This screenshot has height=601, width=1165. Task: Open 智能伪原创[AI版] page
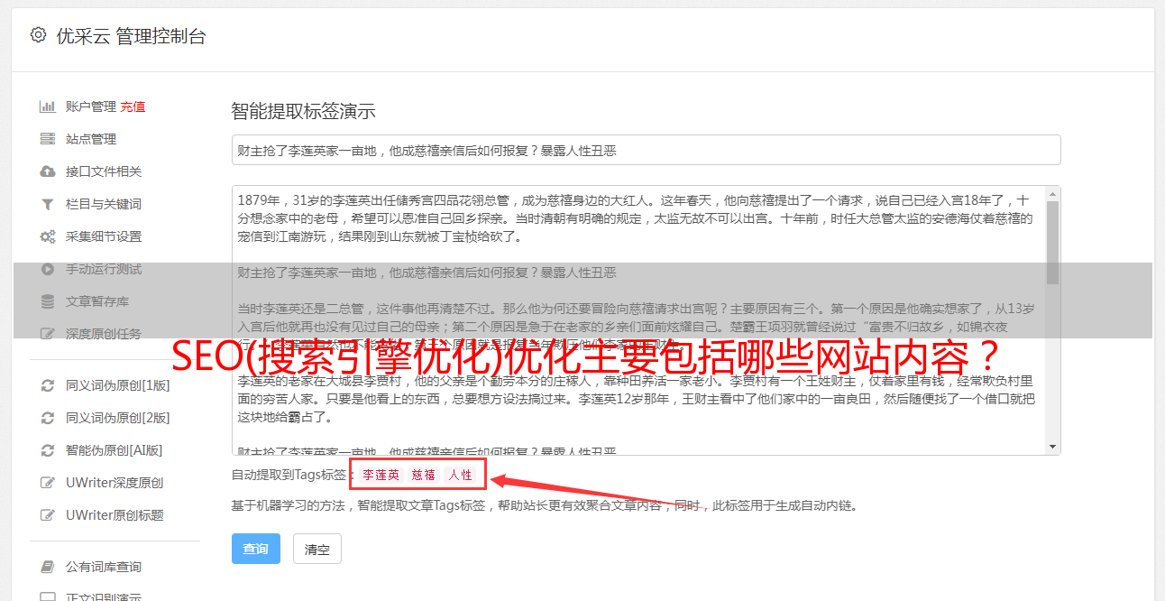coord(115,450)
